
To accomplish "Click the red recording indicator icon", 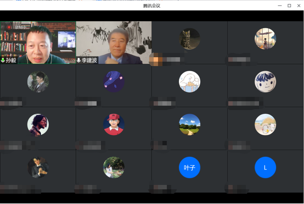I will (9, 27).
